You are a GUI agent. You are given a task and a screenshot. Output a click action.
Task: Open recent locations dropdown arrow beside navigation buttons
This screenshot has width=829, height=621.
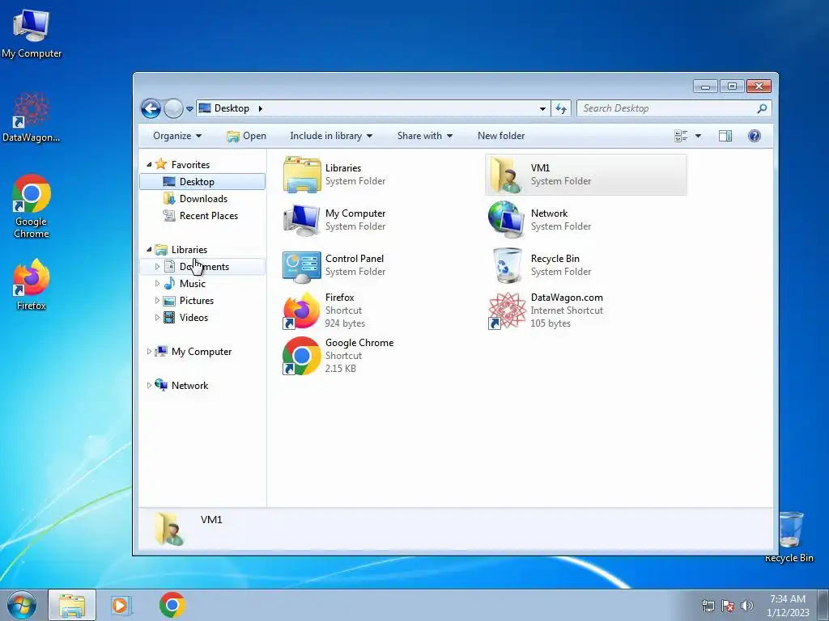pyautogui.click(x=189, y=109)
